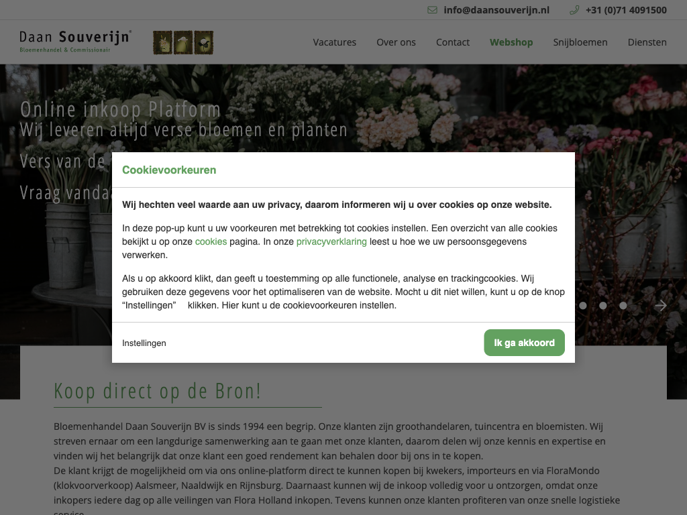Open the 'cookies' page link
Viewport: 687px width, 515px height.
click(x=211, y=241)
